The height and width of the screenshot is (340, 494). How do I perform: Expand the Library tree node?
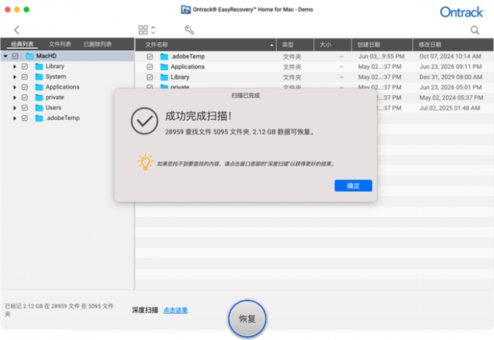[x=15, y=67]
